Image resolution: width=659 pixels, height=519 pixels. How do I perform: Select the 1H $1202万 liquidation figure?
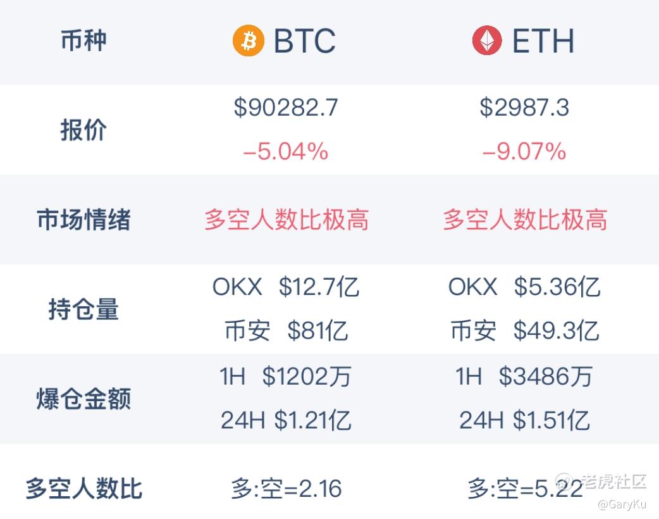point(286,377)
